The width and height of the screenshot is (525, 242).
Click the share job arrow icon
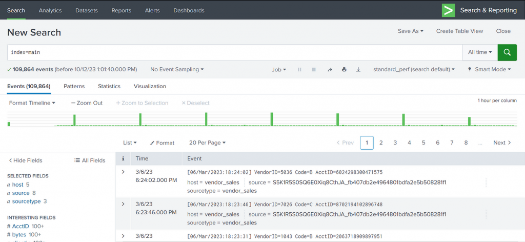[x=330, y=69]
